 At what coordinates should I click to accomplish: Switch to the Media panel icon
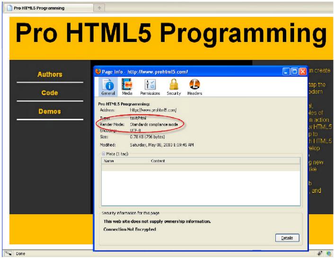[128, 85]
